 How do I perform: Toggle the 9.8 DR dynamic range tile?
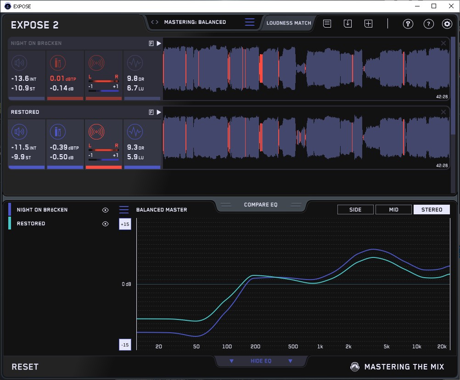coord(142,75)
